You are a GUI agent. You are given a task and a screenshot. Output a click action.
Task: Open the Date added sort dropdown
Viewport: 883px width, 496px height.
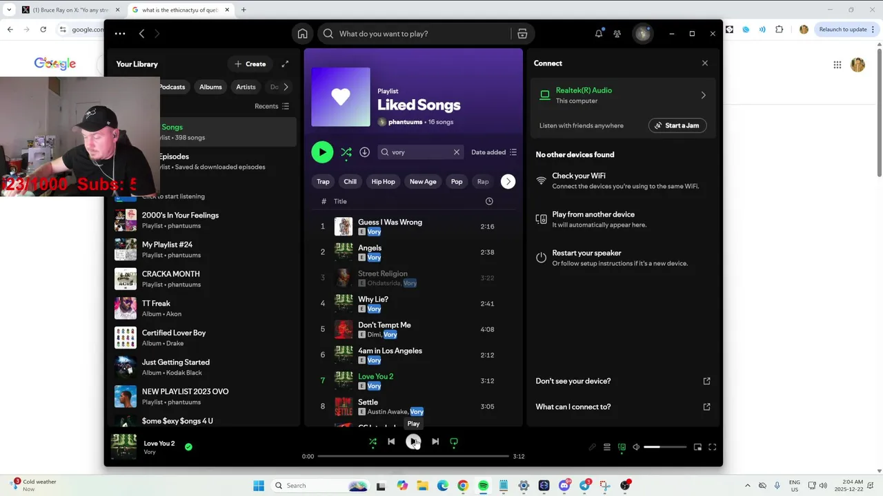[x=494, y=152]
